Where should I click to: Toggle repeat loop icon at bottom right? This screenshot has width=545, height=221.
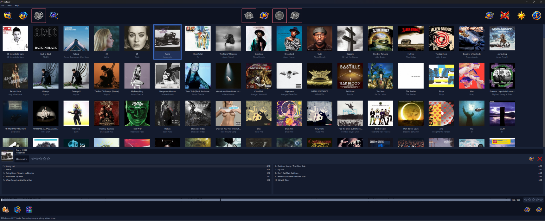(x=539, y=209)
